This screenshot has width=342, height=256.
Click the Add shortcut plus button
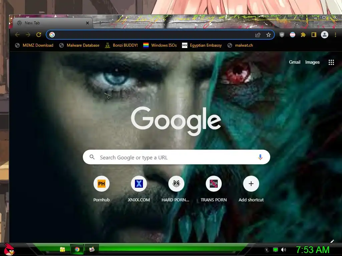[x=251, y=184]
